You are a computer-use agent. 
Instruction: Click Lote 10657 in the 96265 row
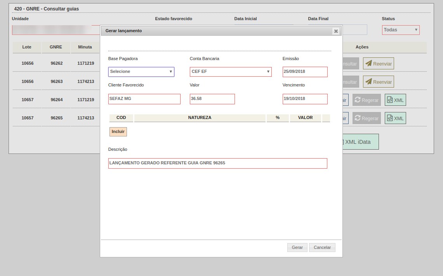(28, 118)
